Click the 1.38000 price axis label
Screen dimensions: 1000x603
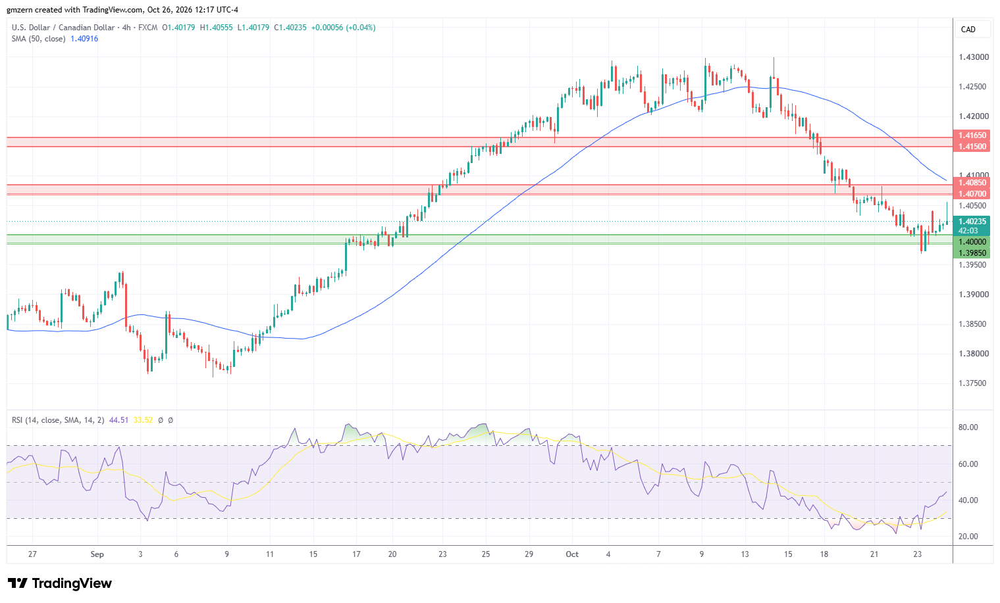(x=974, y=354)
